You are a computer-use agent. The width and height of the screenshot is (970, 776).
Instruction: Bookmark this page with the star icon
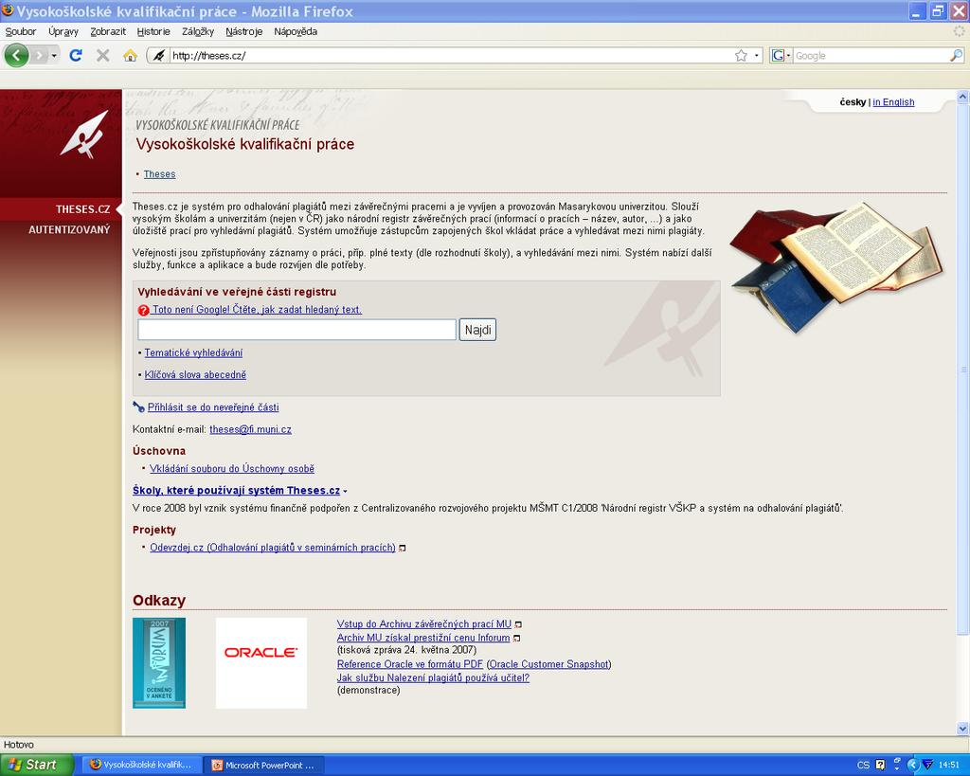pos(741,56)
